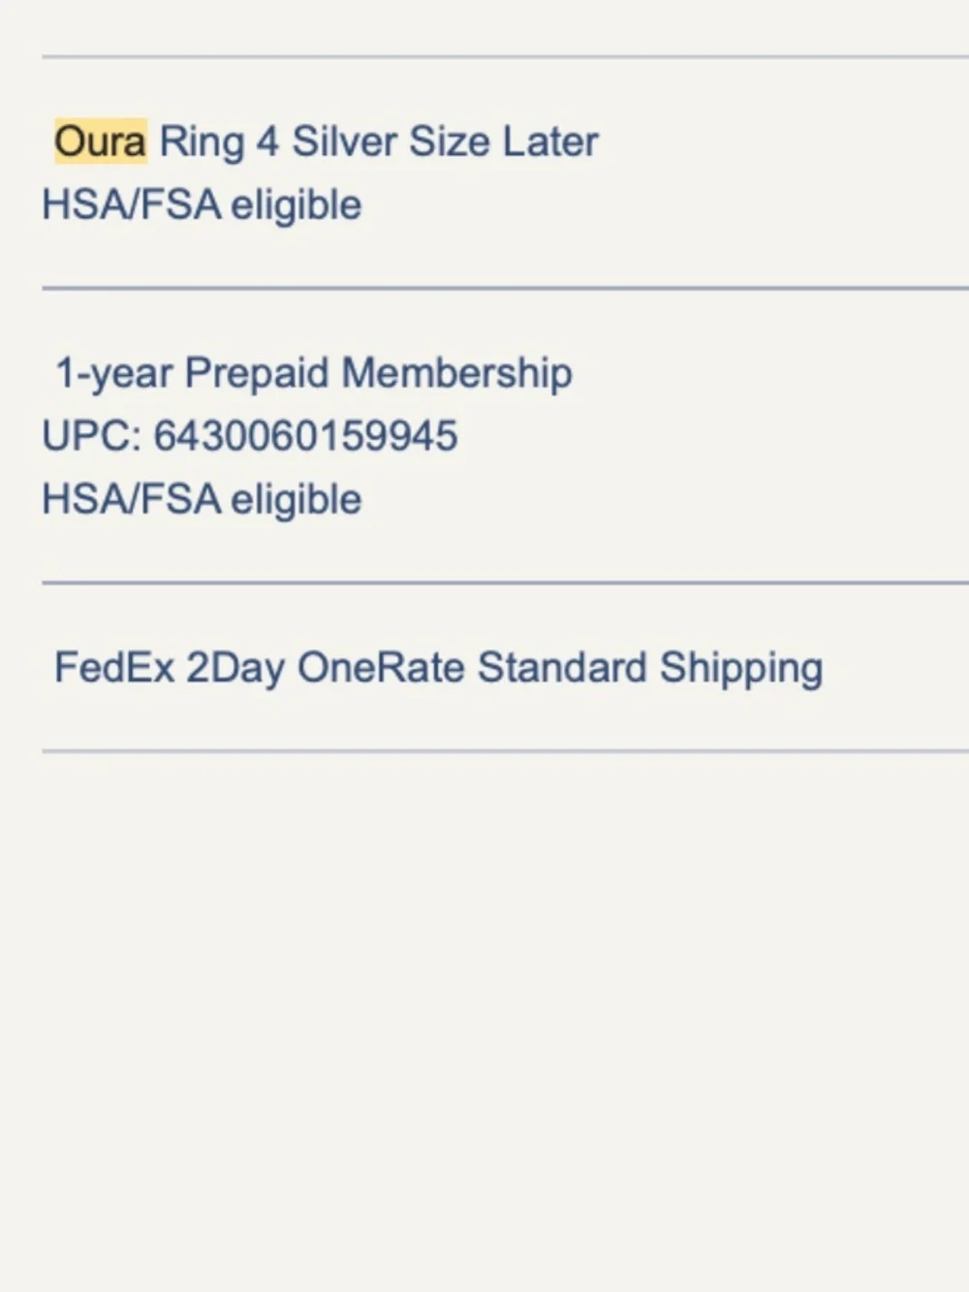Click the UPC: label

tap(92, 436)
